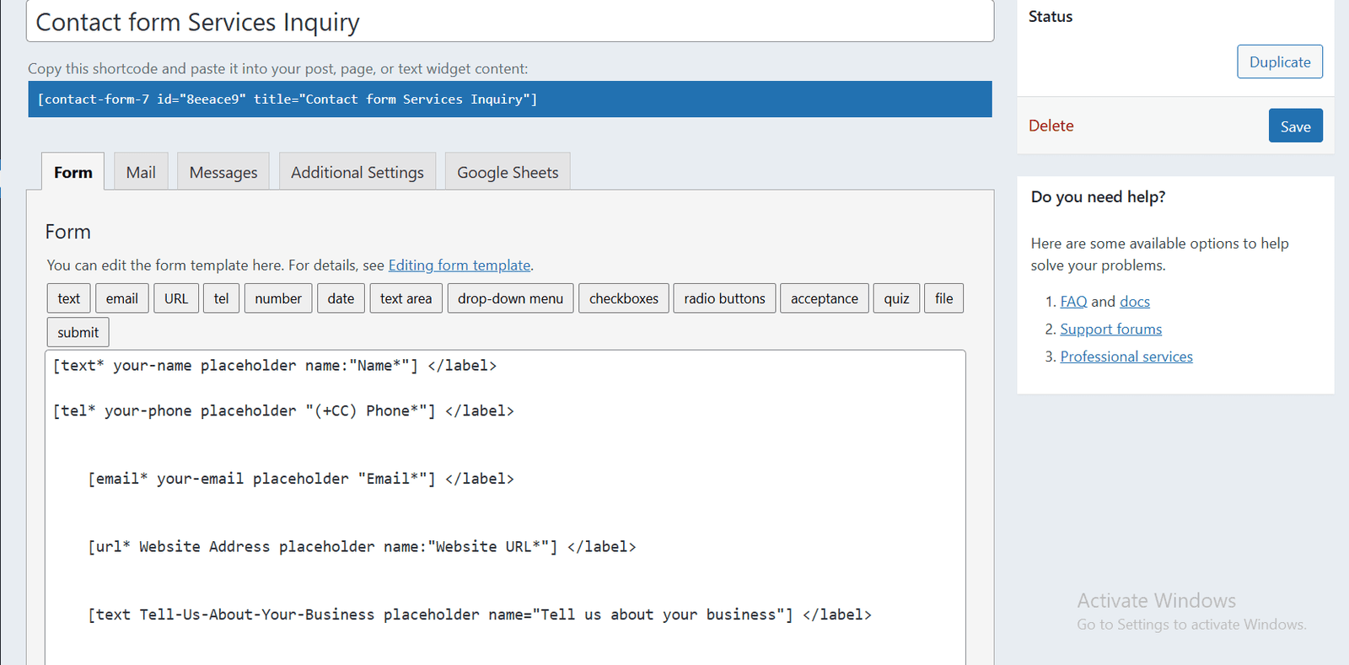The width and height of the screenshot is (1349, 665).
Task: Insert a drop-down menu tag
Action: point(510,298)
